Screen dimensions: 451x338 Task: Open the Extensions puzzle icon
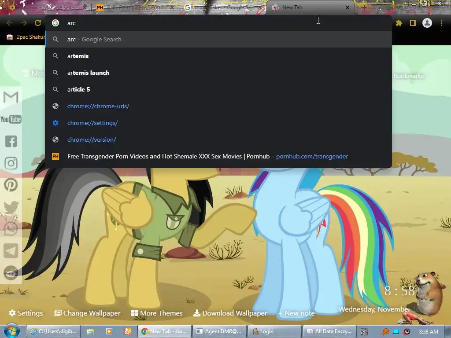pyautogui.click(x=399, y=23)
